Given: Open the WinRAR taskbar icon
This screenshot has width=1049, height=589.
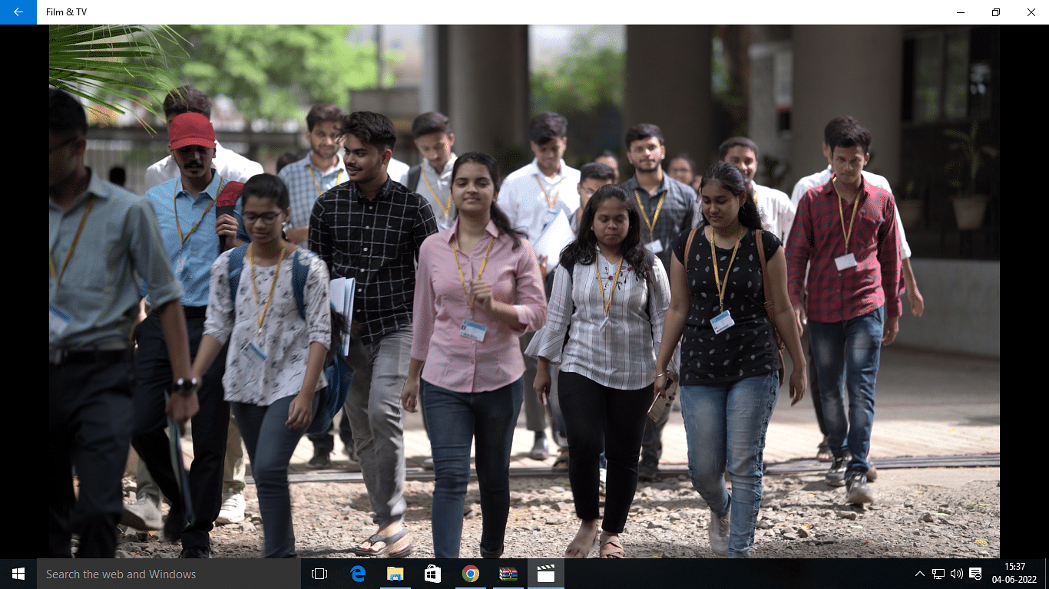Looking at the screenshot, I should pyautogui.click(x=508, y=574).
